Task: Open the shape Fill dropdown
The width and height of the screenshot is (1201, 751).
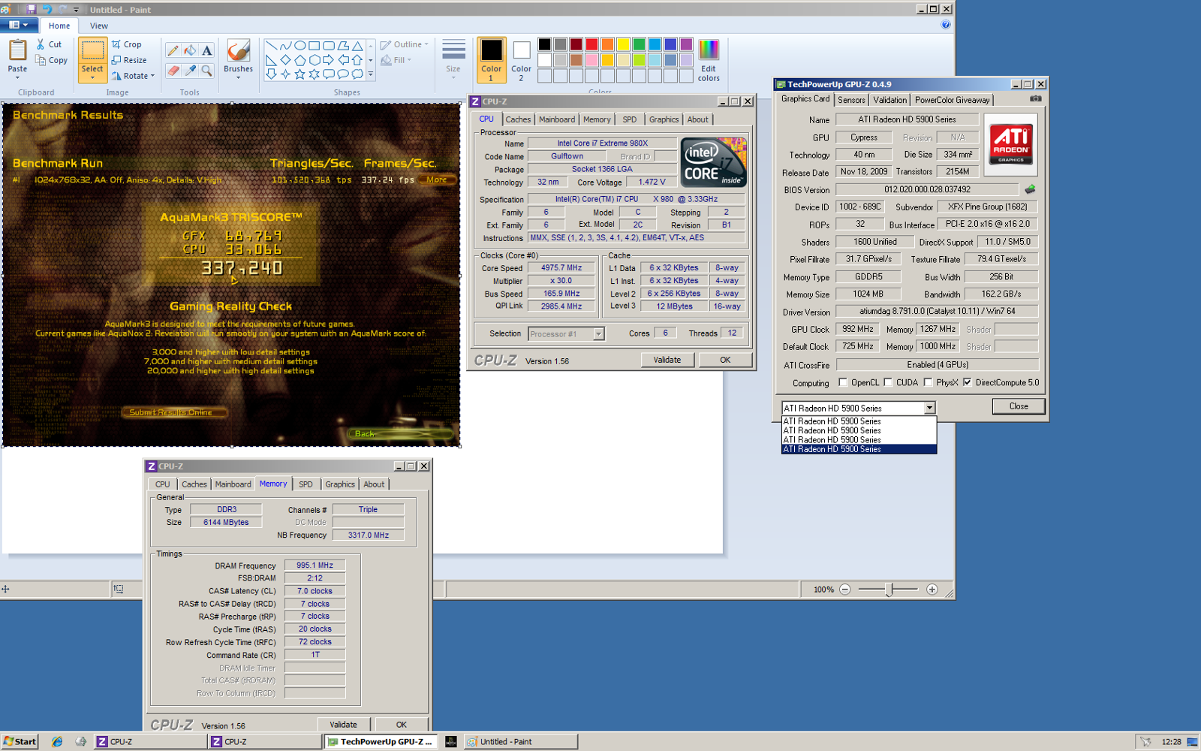Action: click(x=396, y=60)
